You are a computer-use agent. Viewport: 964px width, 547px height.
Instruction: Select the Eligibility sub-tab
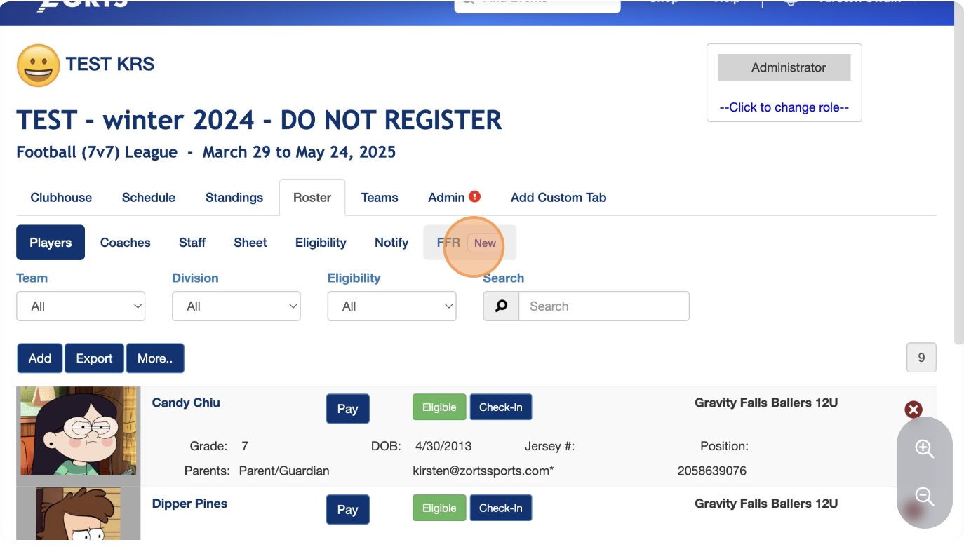[321, 243]
